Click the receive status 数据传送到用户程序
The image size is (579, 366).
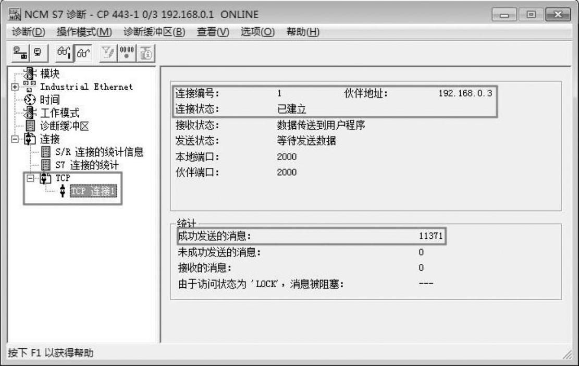[x=321, y=125]
